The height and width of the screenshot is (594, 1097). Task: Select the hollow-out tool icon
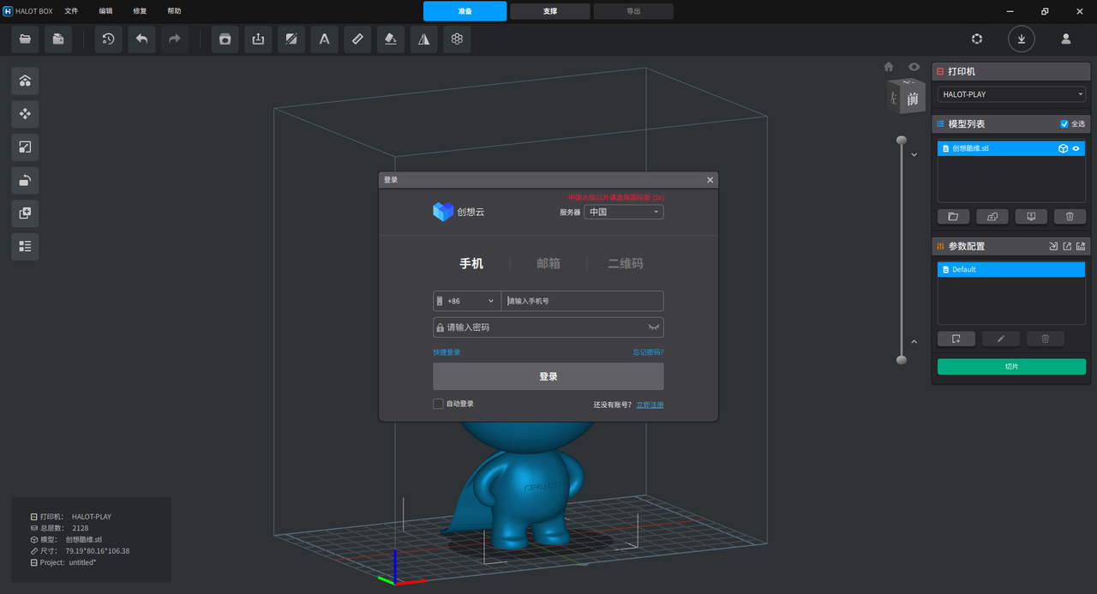[x=225, y=39]
